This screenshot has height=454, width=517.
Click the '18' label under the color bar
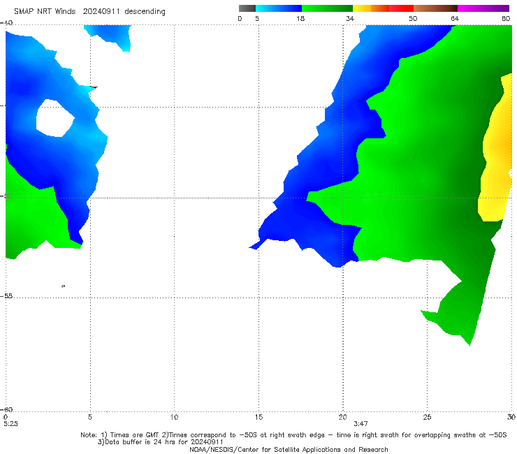click(300, 18)
